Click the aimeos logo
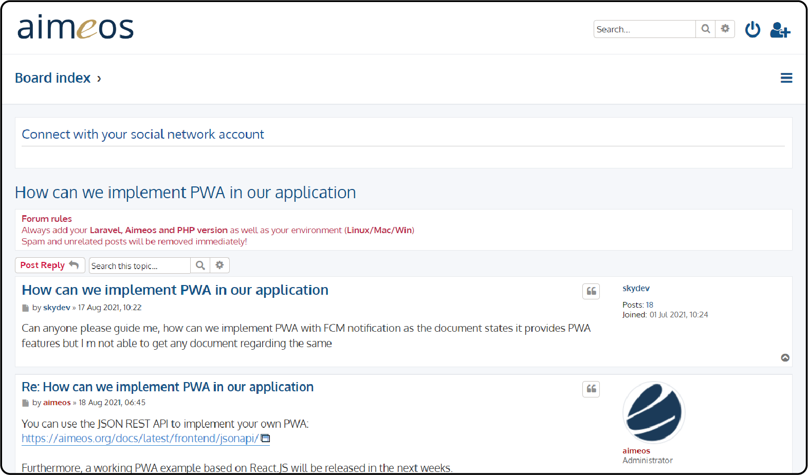 coord(76,27)
